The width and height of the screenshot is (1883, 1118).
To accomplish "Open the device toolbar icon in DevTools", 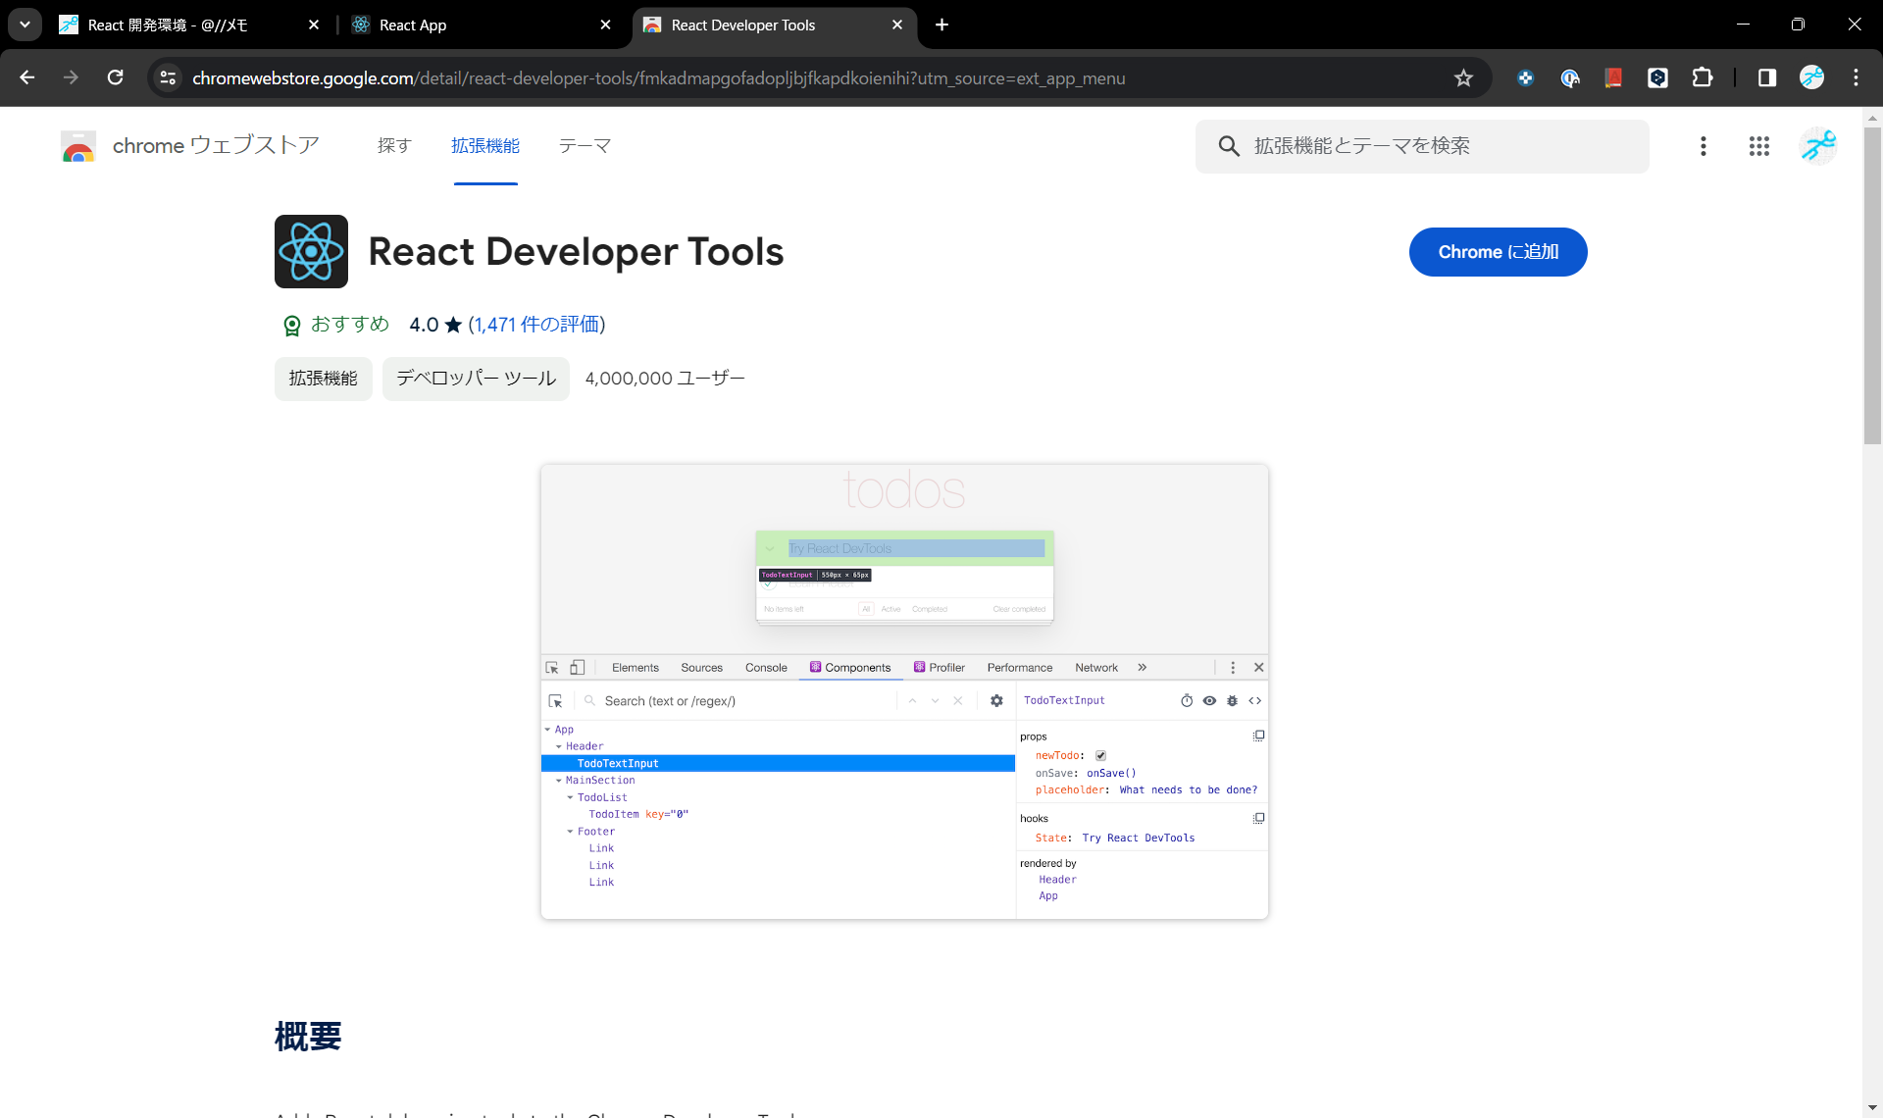I will click(578, 667).
